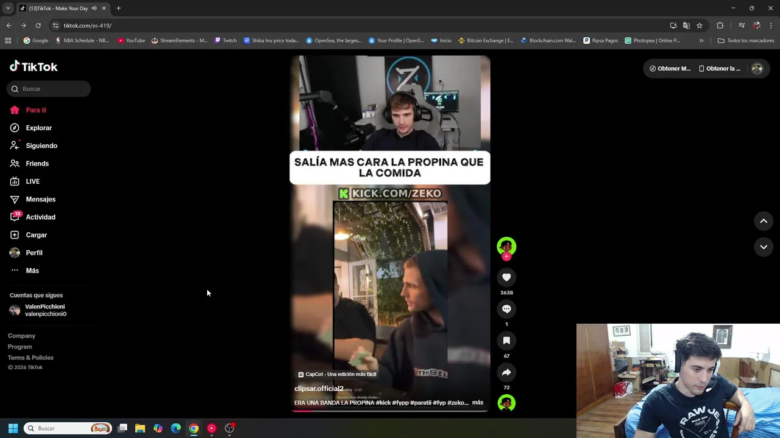Share the video using arrow icon

(506, 372)
